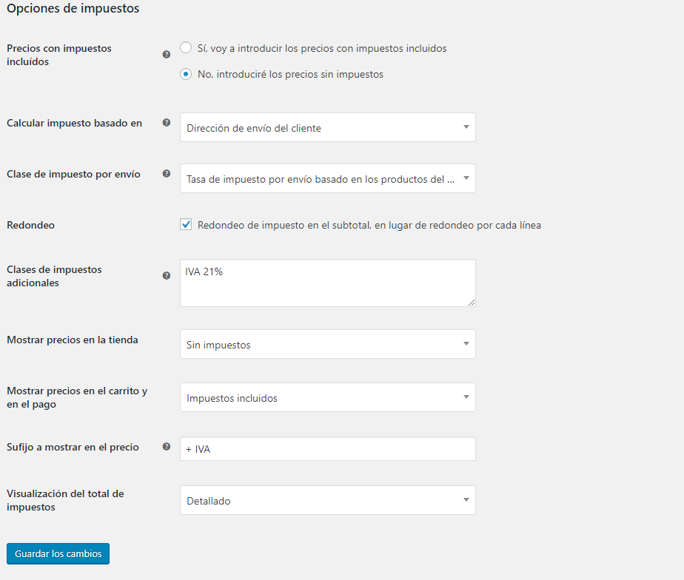Image resolution: width=684 pixels, height=580 pixels.
Task: Click the Redondeo checkbox label text
Action: pyautogui.click(x=369, y=225)
